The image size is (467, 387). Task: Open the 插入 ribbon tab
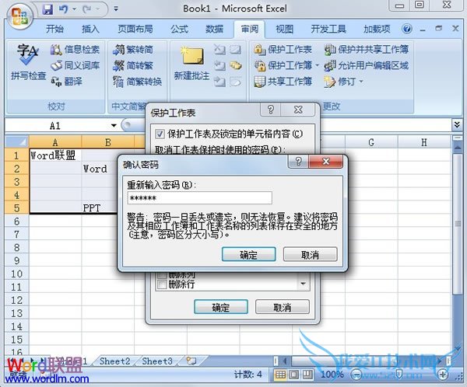(90, 30)
